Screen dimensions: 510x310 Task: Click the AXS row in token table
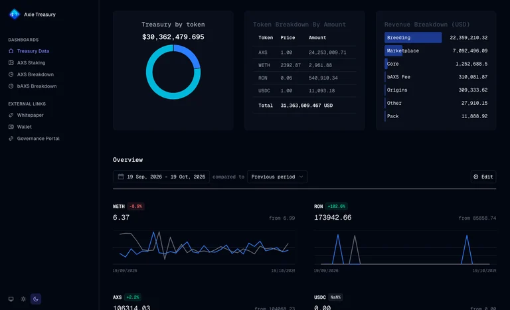click(304, 52)
